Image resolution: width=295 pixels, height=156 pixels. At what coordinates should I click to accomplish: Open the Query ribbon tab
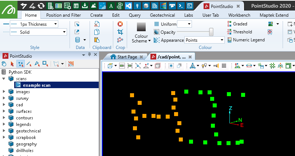(x=134, y=15)
